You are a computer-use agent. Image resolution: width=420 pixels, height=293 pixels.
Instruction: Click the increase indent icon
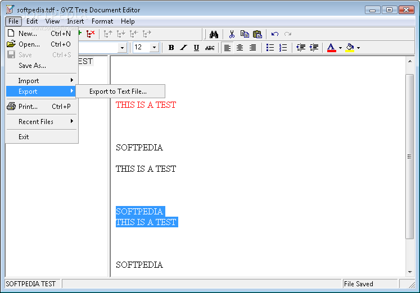point(314,48)
